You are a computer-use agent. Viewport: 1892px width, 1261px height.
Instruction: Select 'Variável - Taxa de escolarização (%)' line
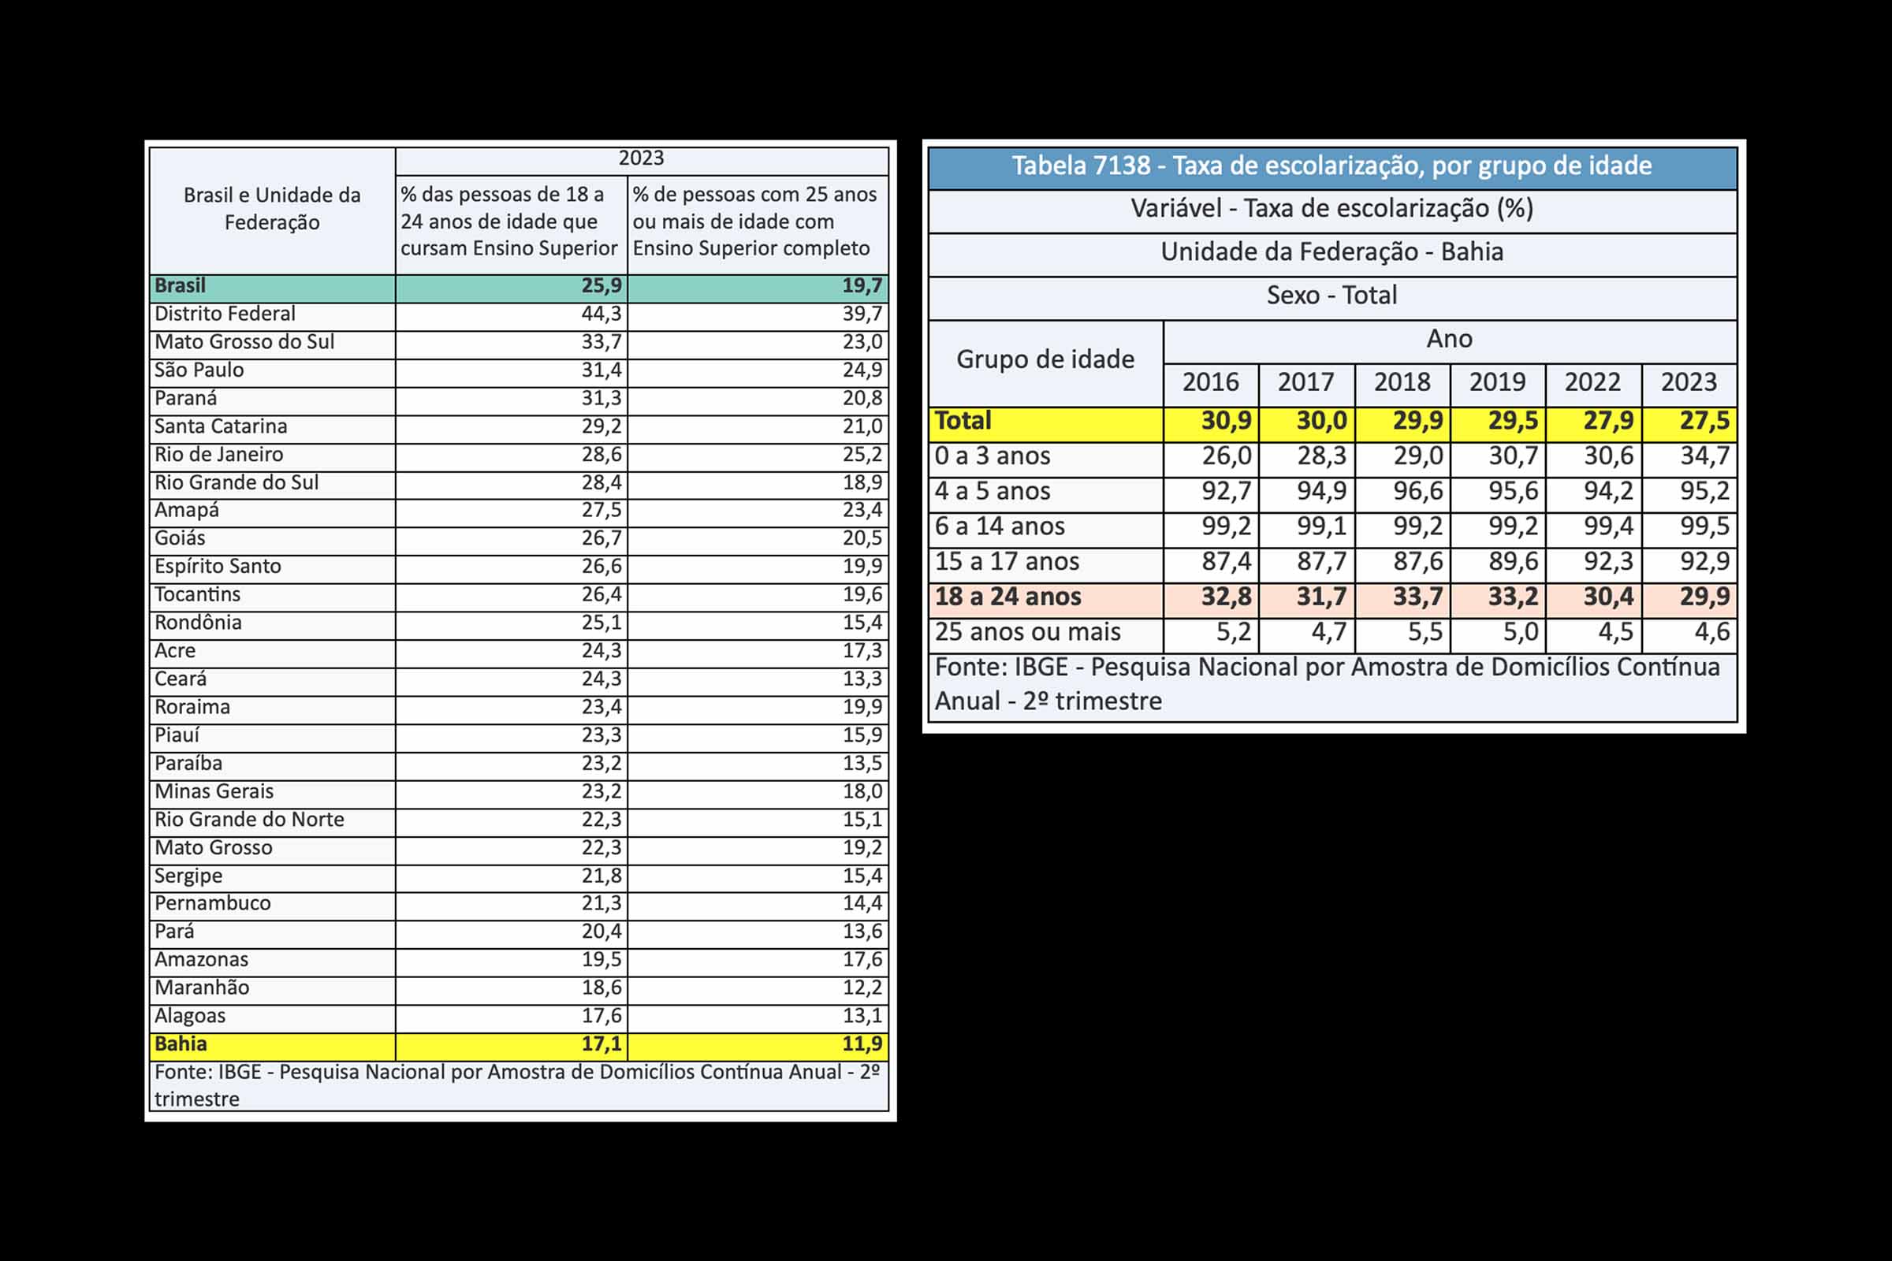pyautogui.click(x=1332, y=209)
